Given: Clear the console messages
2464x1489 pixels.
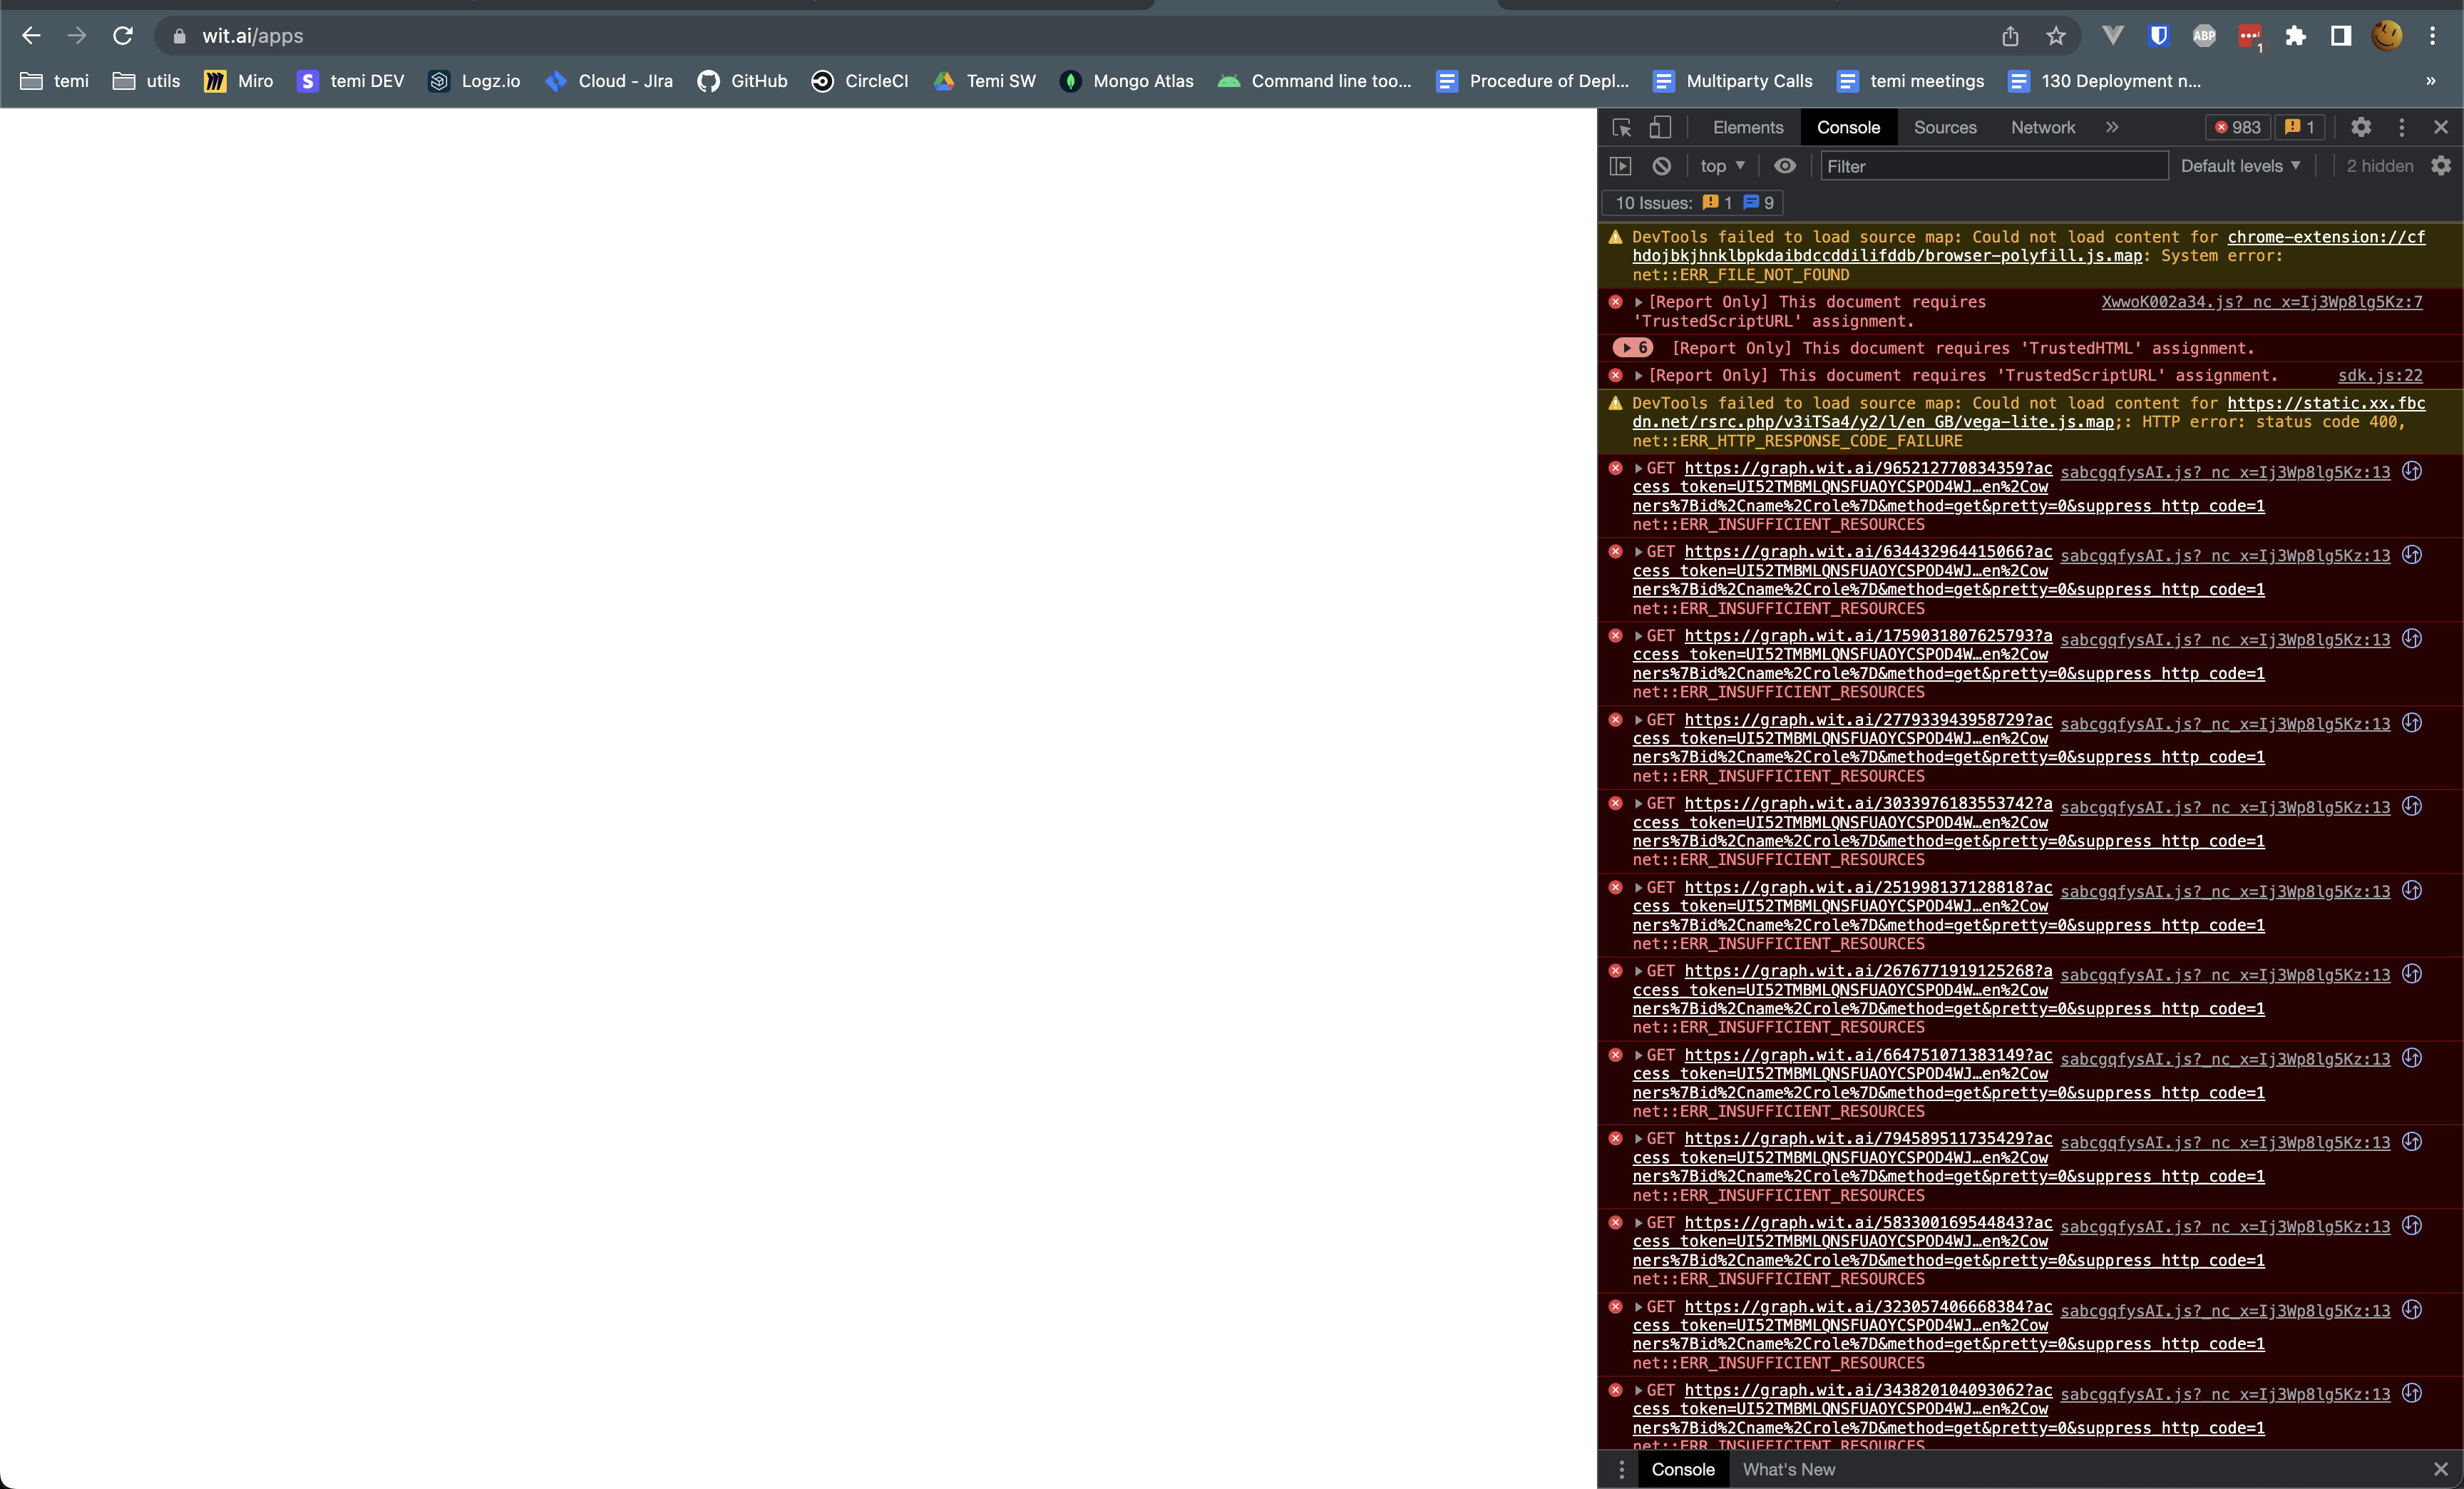Looking at the screenshot, I should pos(1661,166).
